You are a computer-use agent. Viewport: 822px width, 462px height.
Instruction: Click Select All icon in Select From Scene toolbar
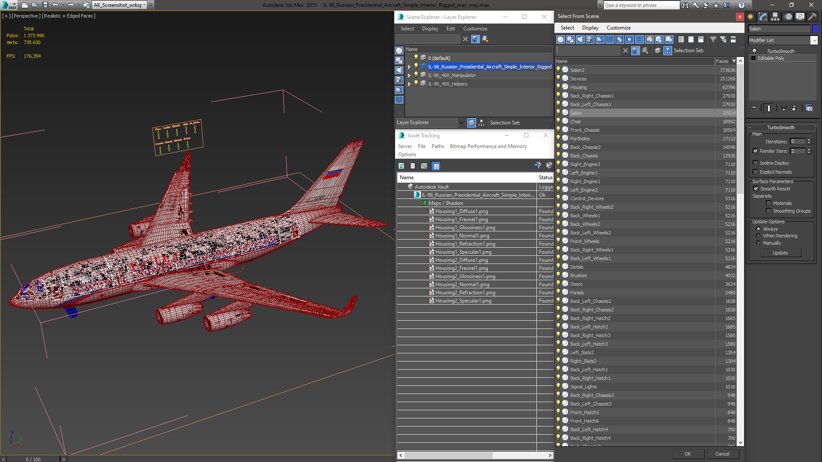(681, 39)
